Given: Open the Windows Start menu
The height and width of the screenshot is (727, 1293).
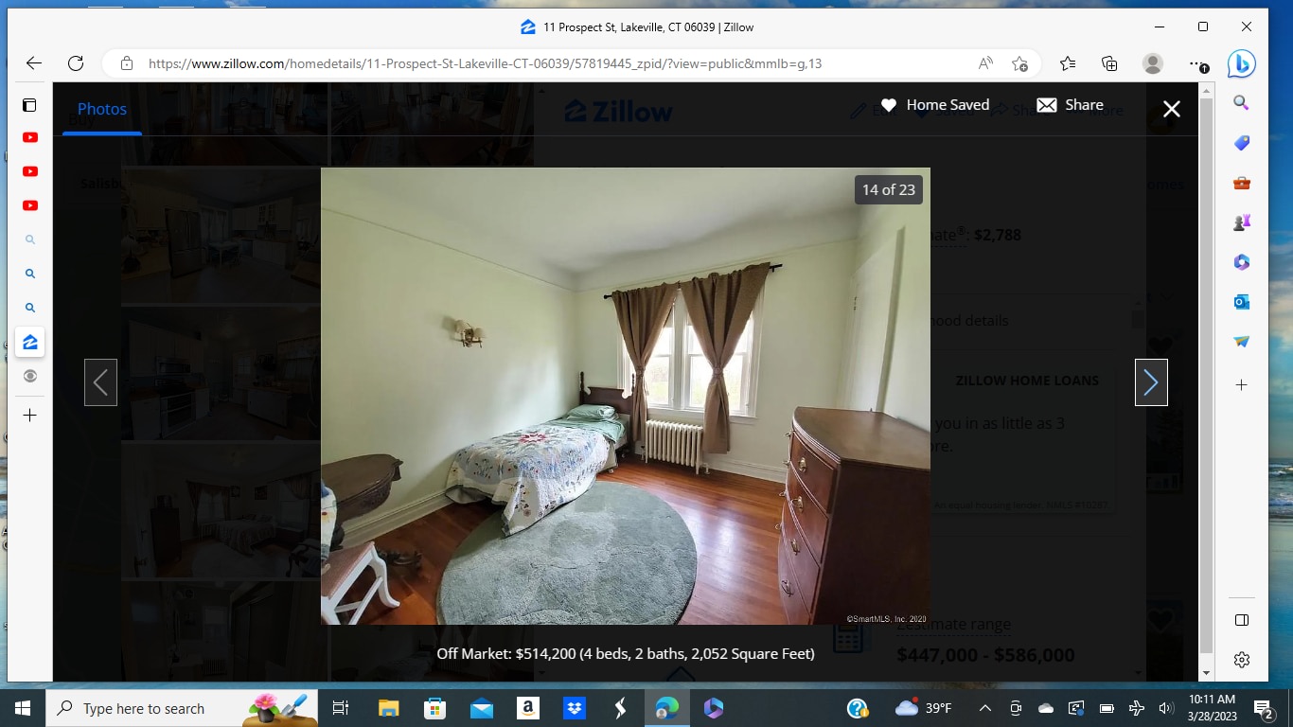Looking at the screenshot, I should coord(22,708).
